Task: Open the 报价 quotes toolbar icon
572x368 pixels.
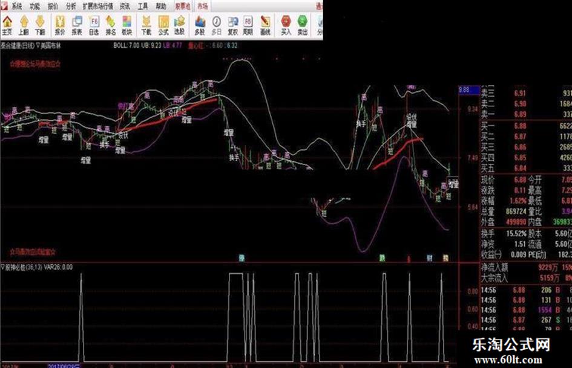Action: coord(60,25)
